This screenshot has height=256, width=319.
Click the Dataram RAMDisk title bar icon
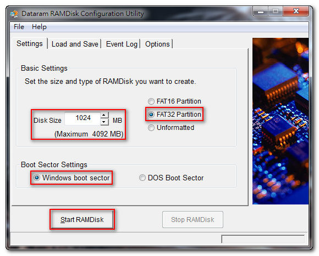click(14, 14)
